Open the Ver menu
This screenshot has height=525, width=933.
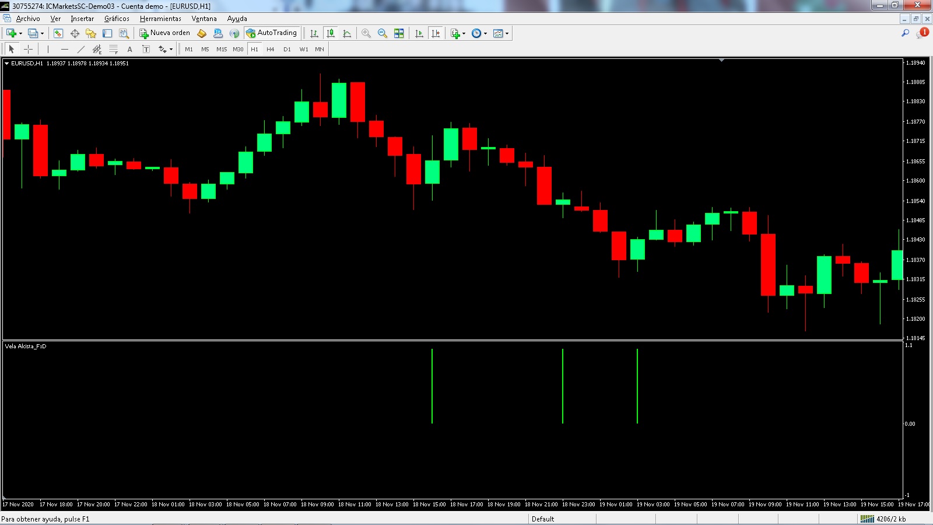point(55,19)
